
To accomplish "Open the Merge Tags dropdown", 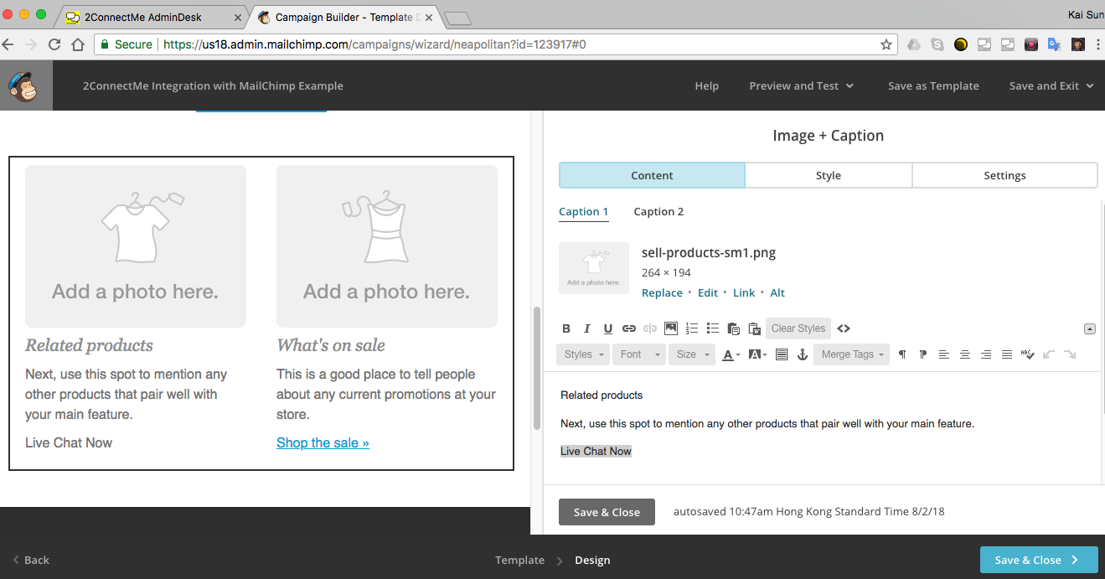I will point(853,354).
